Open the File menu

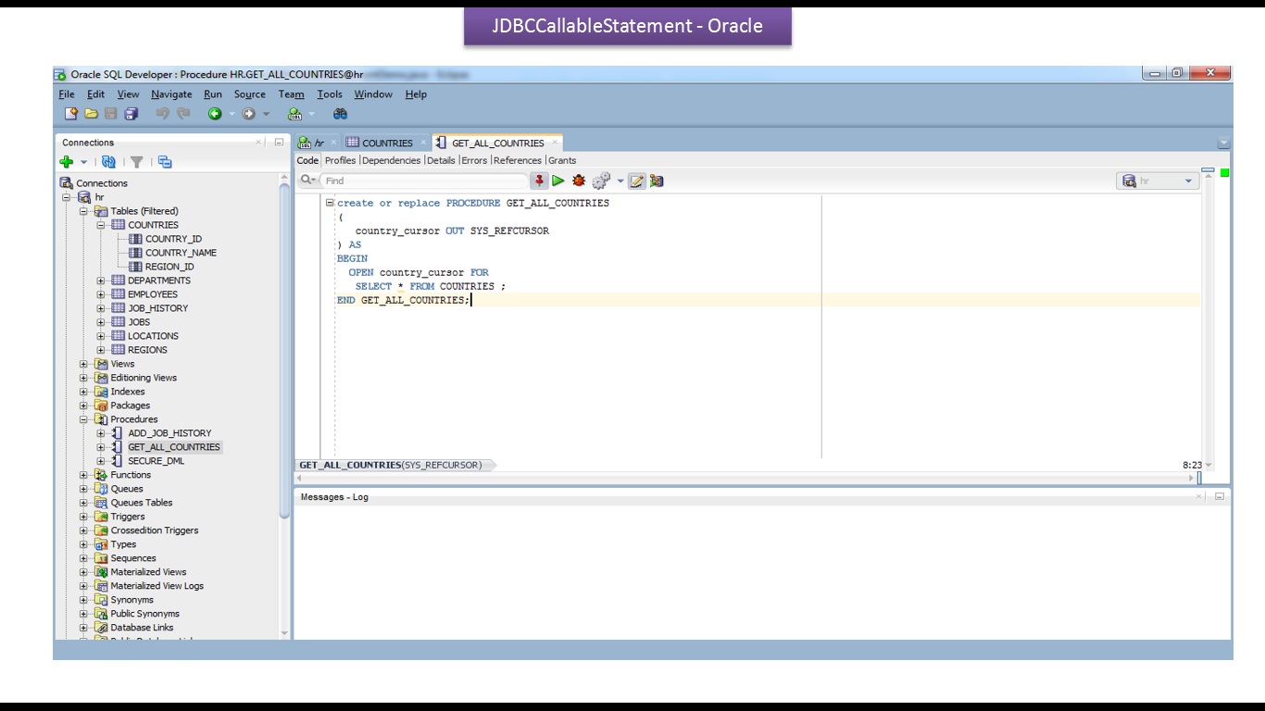[x=67, y=94]
